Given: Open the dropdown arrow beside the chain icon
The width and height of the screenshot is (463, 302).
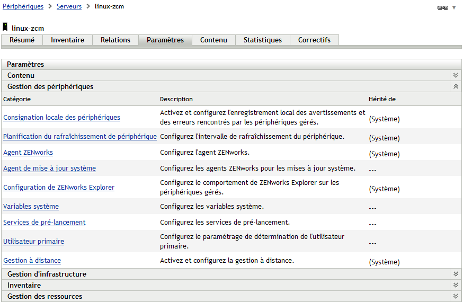Looking at the screenshot, I should tap(454, 7).
